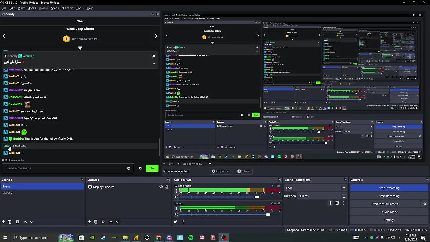Screen dimensions: 430x242
Task: Click Stop Streaming
Action: click(x=389, y=188)
